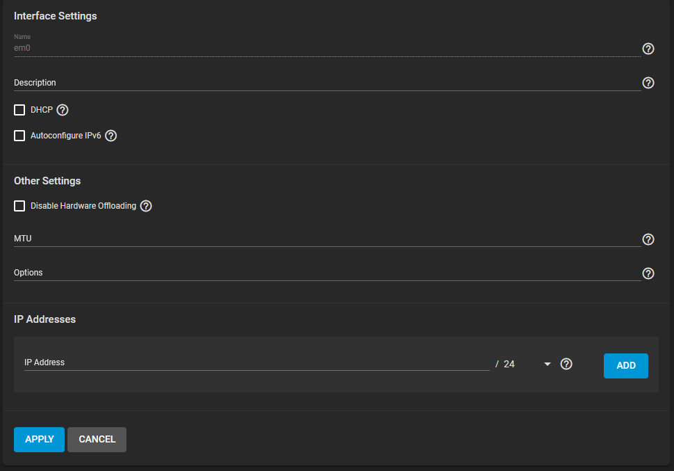Toggle Autoconfigure IPv6 checkbox

click(x=19, y=136)
